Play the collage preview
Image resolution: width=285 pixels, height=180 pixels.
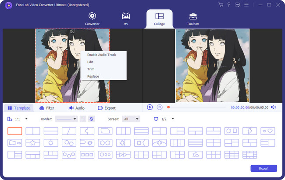coord(150,107)
